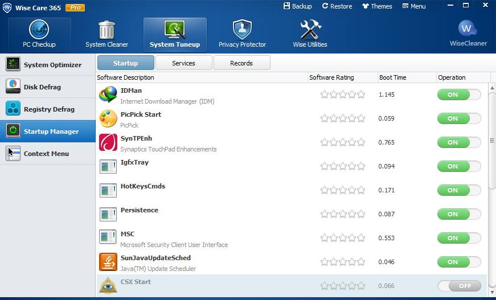Click the boot time value 1.145

pos(387,94)
